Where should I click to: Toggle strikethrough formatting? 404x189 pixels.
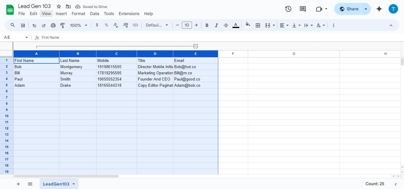tap(226, 25)
